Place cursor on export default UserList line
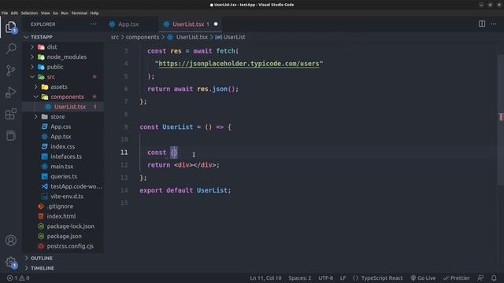The height and width of the screenshot is (283, 504). (x=185, y=190)
